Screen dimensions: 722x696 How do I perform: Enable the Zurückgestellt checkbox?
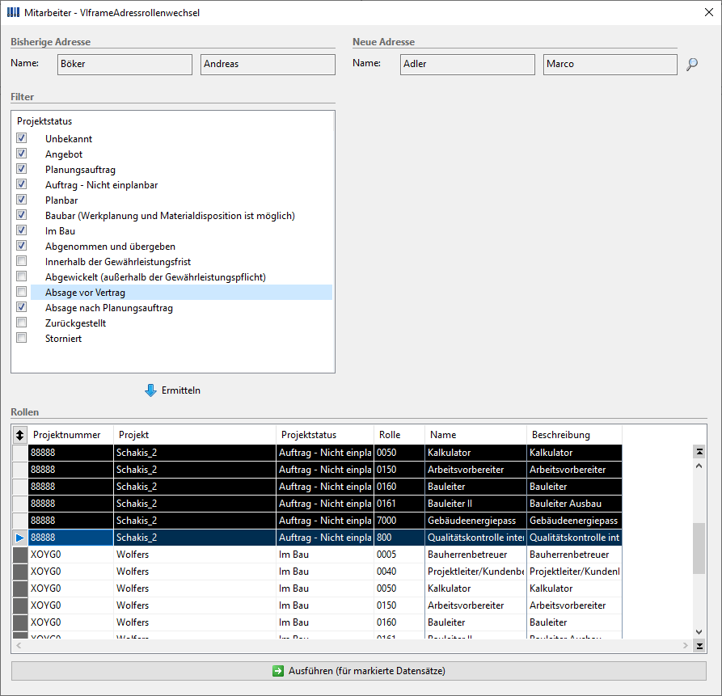click(22, 323)
